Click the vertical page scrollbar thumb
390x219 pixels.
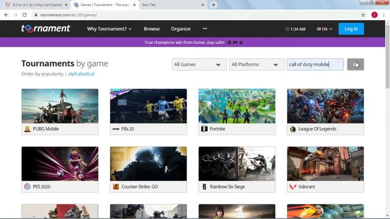pyautogui.click(x=388, y=57)
